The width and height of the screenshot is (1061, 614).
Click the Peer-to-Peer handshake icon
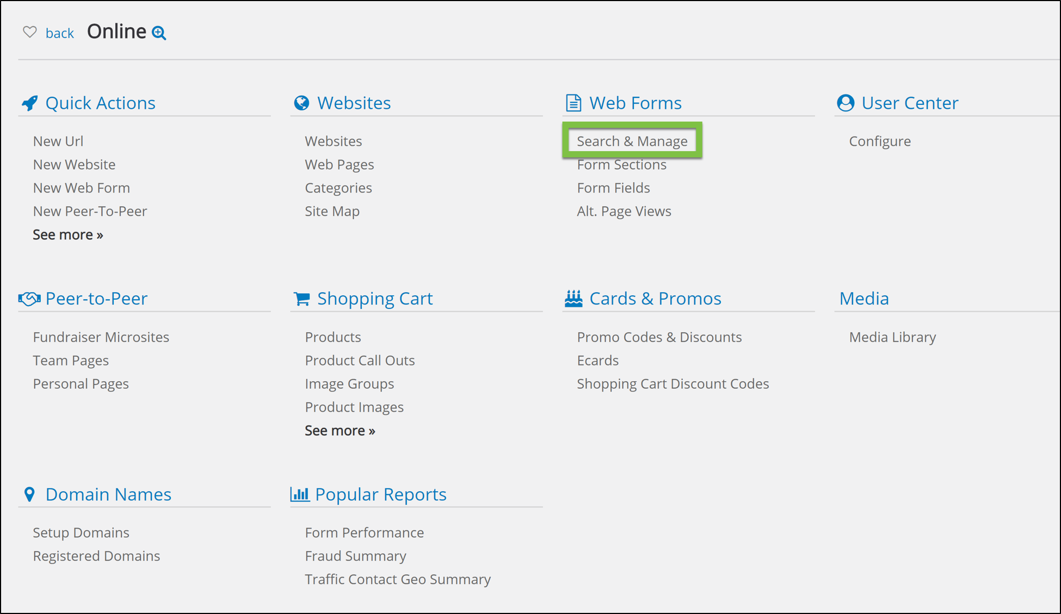[x=29, y=299]
